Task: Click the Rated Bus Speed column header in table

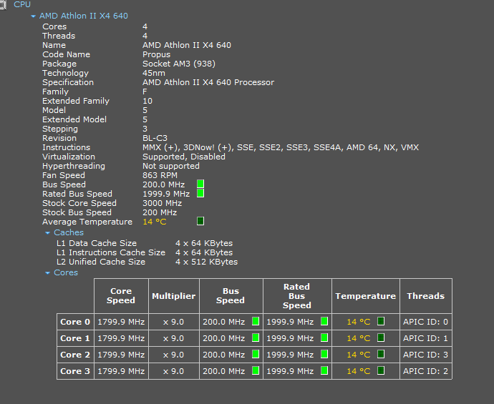Action: pos(297,296)
